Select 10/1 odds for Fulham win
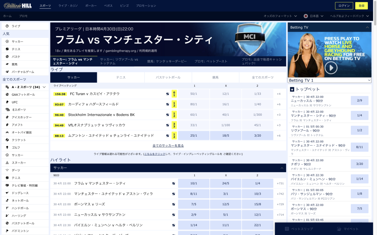377x235 pixels. [194, 183]
